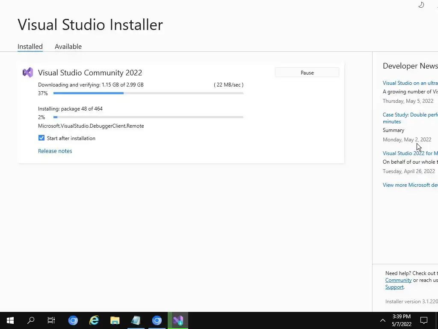Click the Visual Studio Installer heading
The image size is (438, 329).
pyautogui.click(x=90, y=24)
